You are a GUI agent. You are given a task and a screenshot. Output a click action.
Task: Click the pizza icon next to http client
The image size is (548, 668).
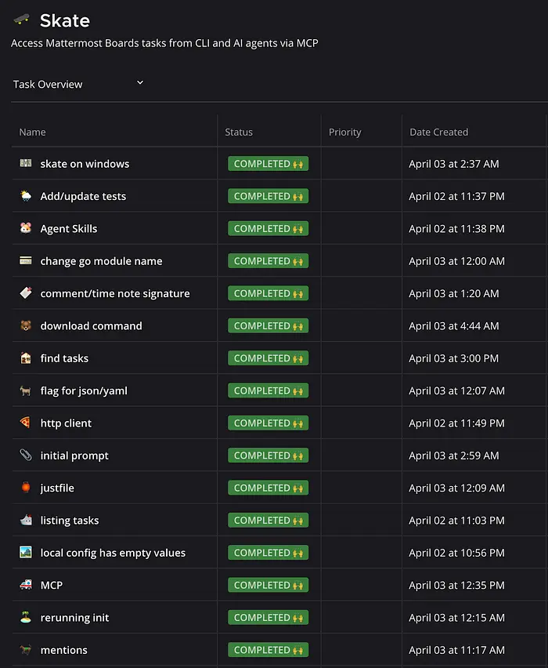(26, 423)
